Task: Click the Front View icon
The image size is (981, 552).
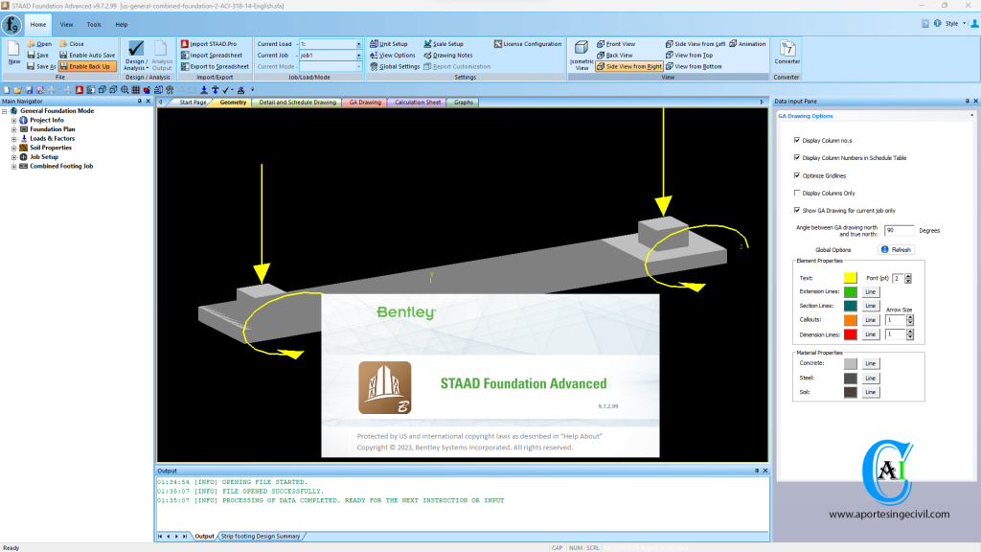Action: click(618, 44)
